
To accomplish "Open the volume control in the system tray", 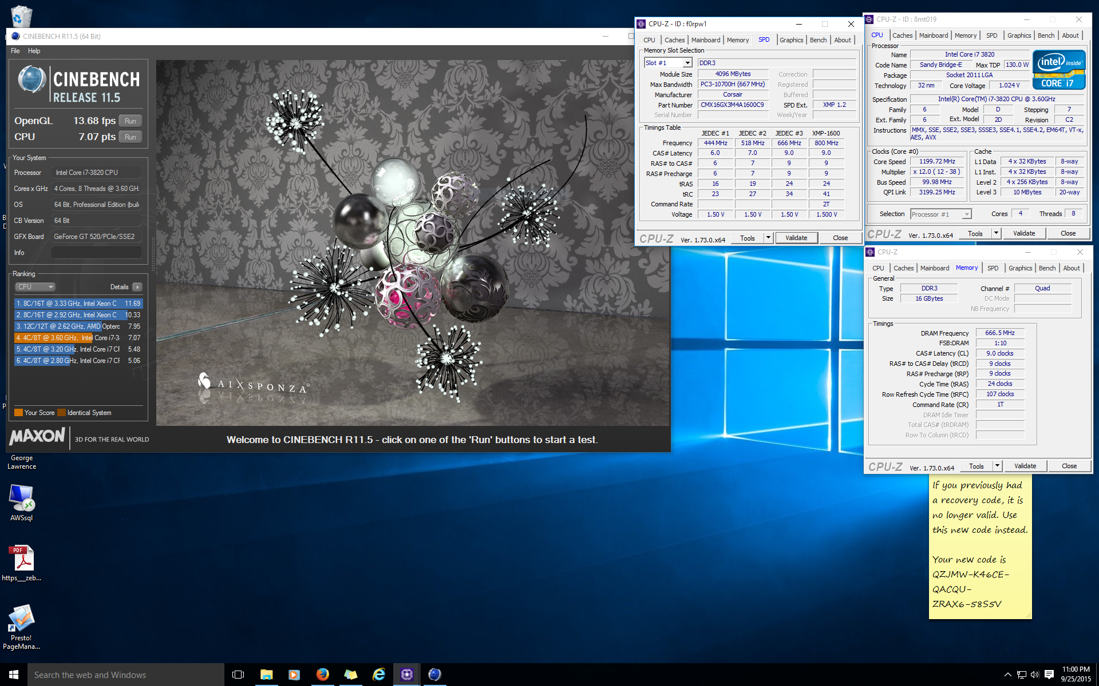I will pyautogui.click(x=1035, y=675).
